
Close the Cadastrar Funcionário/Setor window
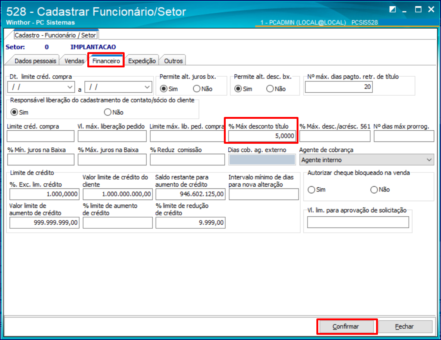tap(431, 10)
